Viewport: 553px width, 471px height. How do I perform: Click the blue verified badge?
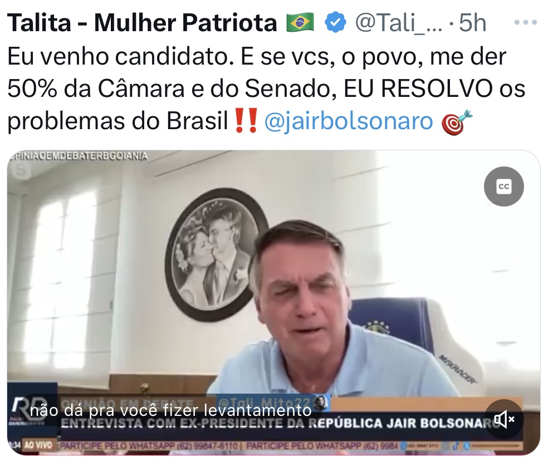(335, 23)
